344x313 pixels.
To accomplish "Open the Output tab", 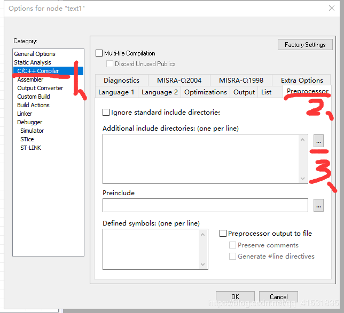I will pos(244,92).
